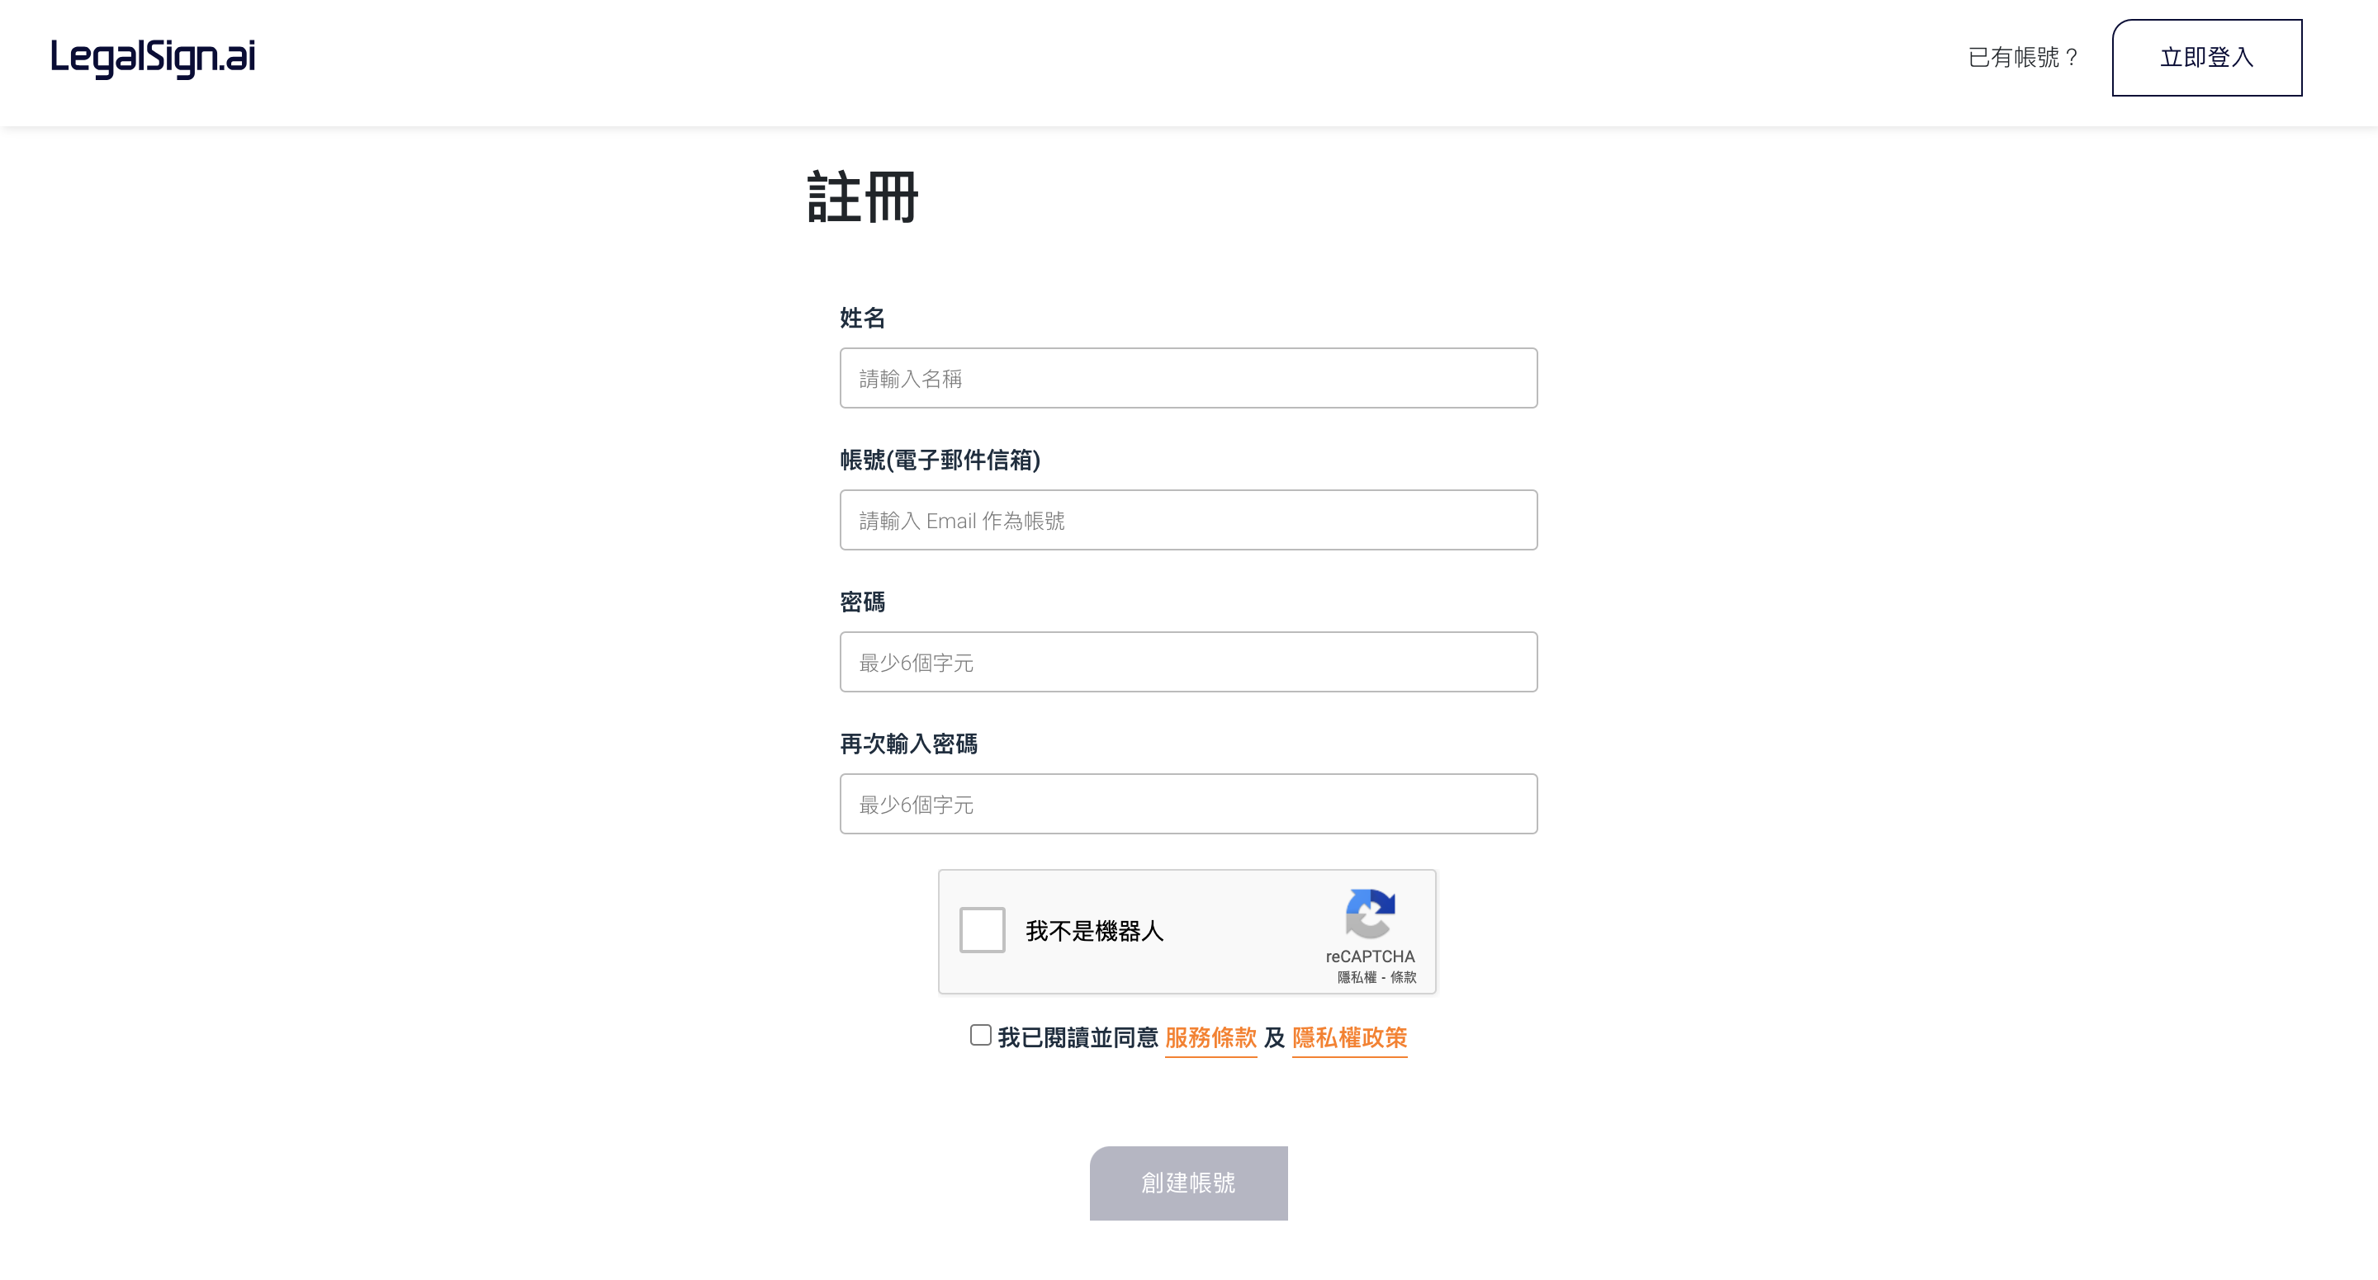Image resolution: width=2378 pixels, height=1280 pixels.
Task: Check the 我不是機器人 reCAPTCHA box
Action: coord(983,929)
